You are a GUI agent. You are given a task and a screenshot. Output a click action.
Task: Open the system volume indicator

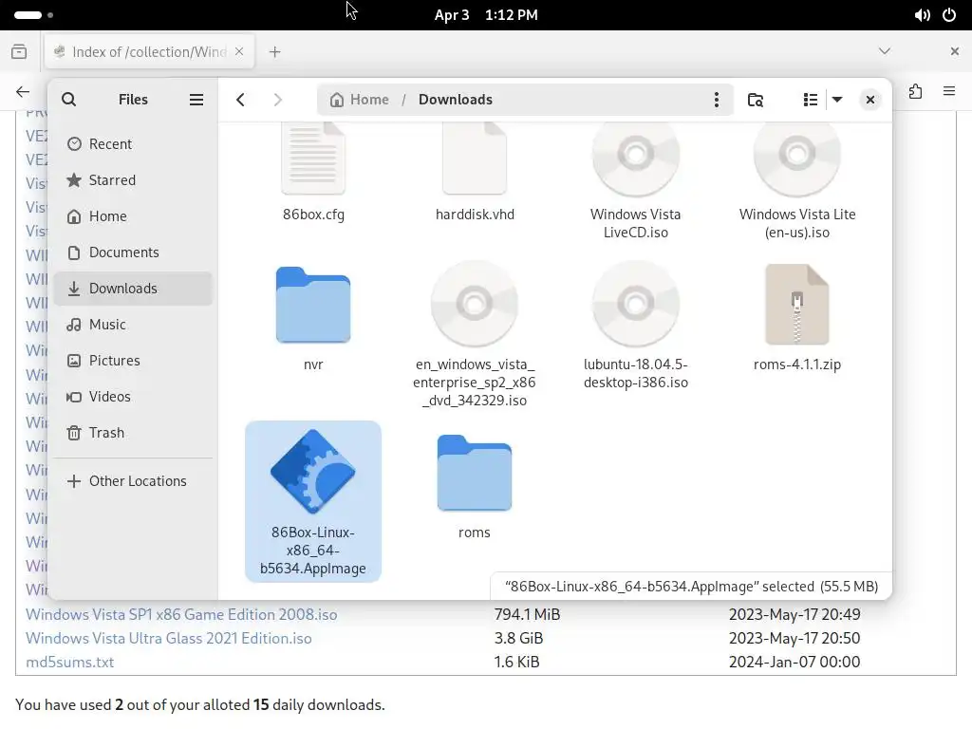point(922,15)
